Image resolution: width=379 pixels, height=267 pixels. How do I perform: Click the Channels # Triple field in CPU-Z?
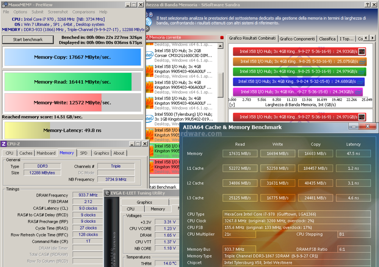(x=116, y=166)
